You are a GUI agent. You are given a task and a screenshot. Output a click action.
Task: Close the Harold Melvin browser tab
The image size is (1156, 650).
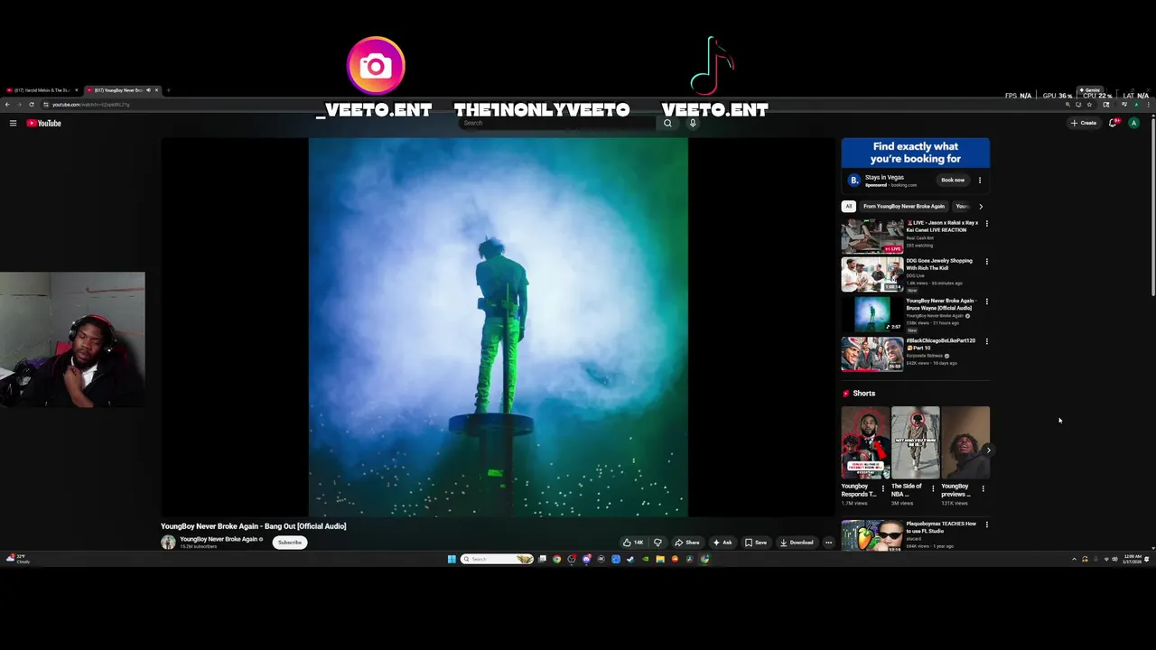pos(75,90)
